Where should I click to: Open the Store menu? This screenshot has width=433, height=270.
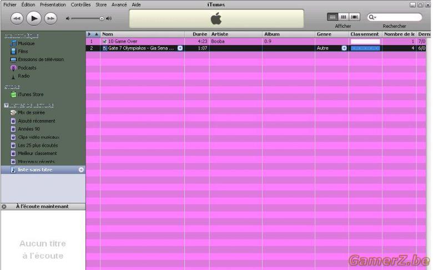click(x=101, y=4)
